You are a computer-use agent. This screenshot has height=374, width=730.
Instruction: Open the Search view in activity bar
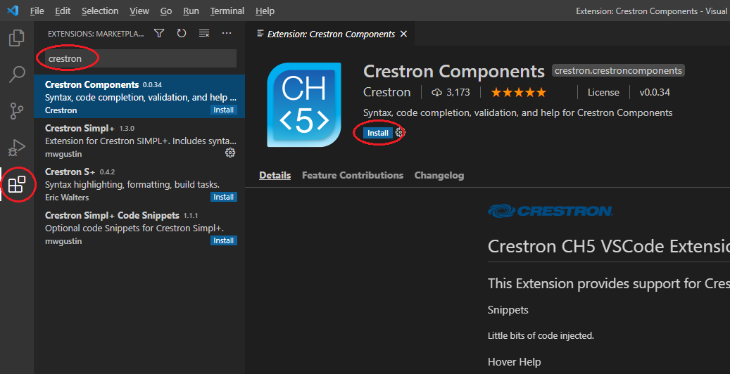pyautogui.click(x=17, y=74)
